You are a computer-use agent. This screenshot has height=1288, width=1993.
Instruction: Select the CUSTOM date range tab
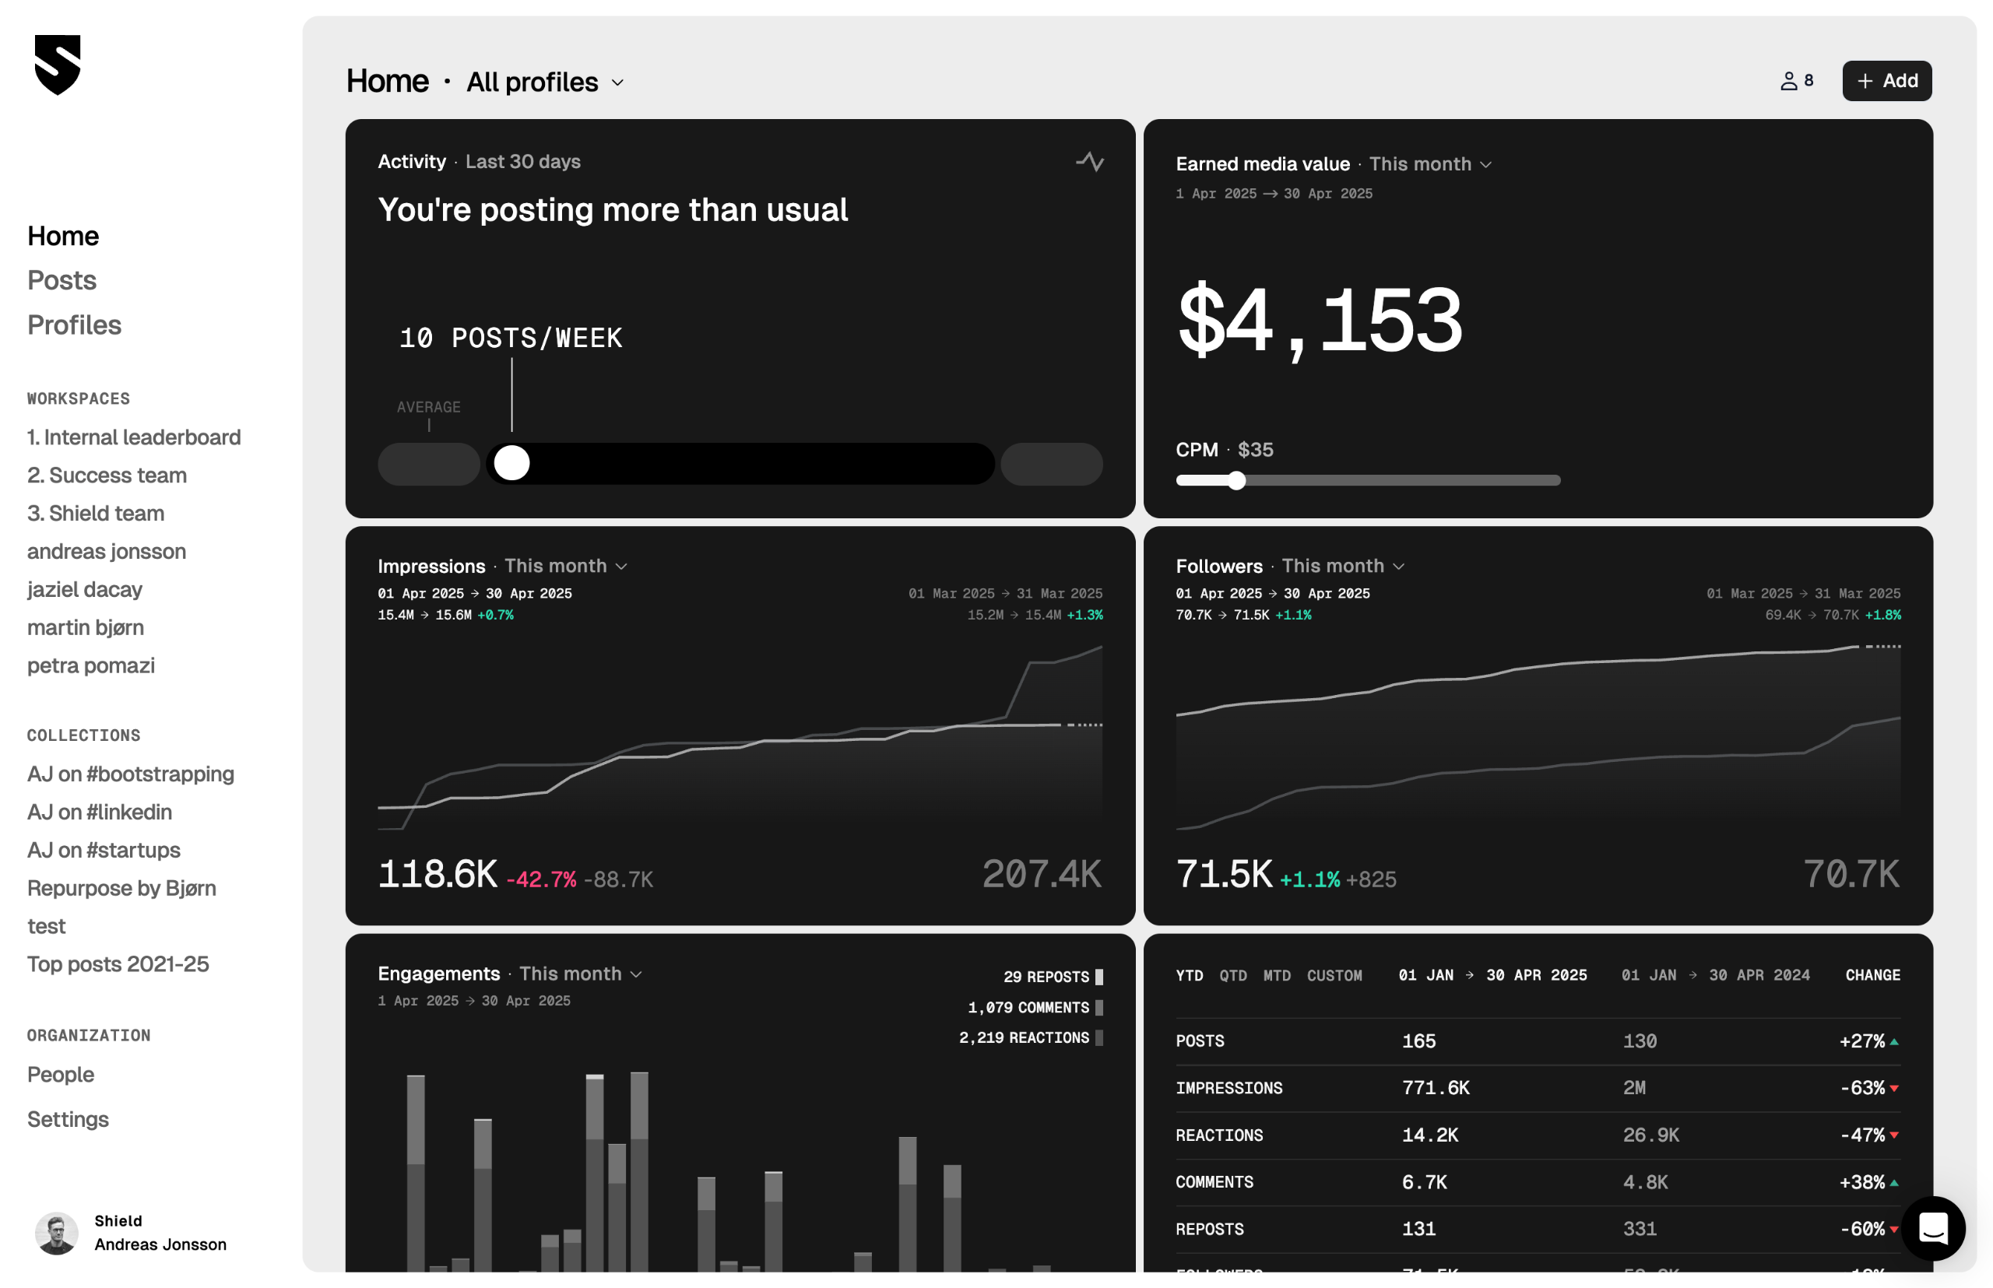[x=1334, y=975]
